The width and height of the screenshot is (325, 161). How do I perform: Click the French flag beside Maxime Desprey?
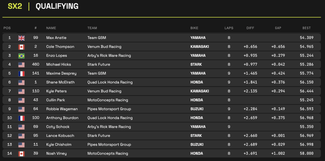(21, 73)
